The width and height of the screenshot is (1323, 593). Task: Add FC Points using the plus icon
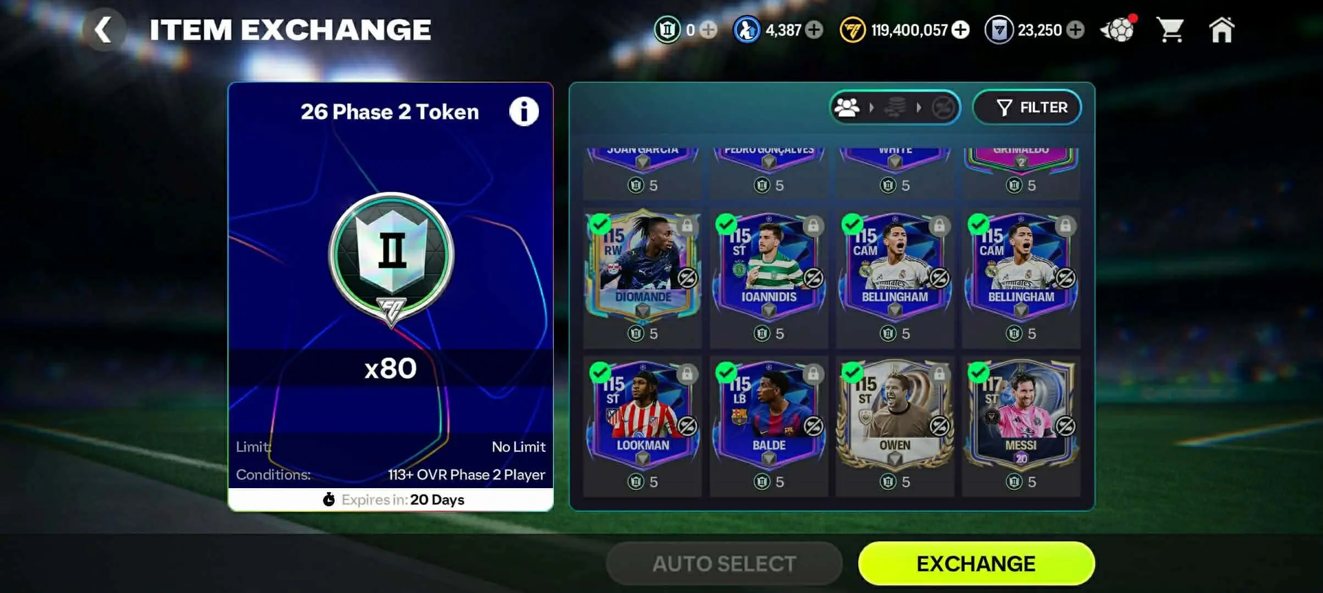click(x=1075, y=30)
